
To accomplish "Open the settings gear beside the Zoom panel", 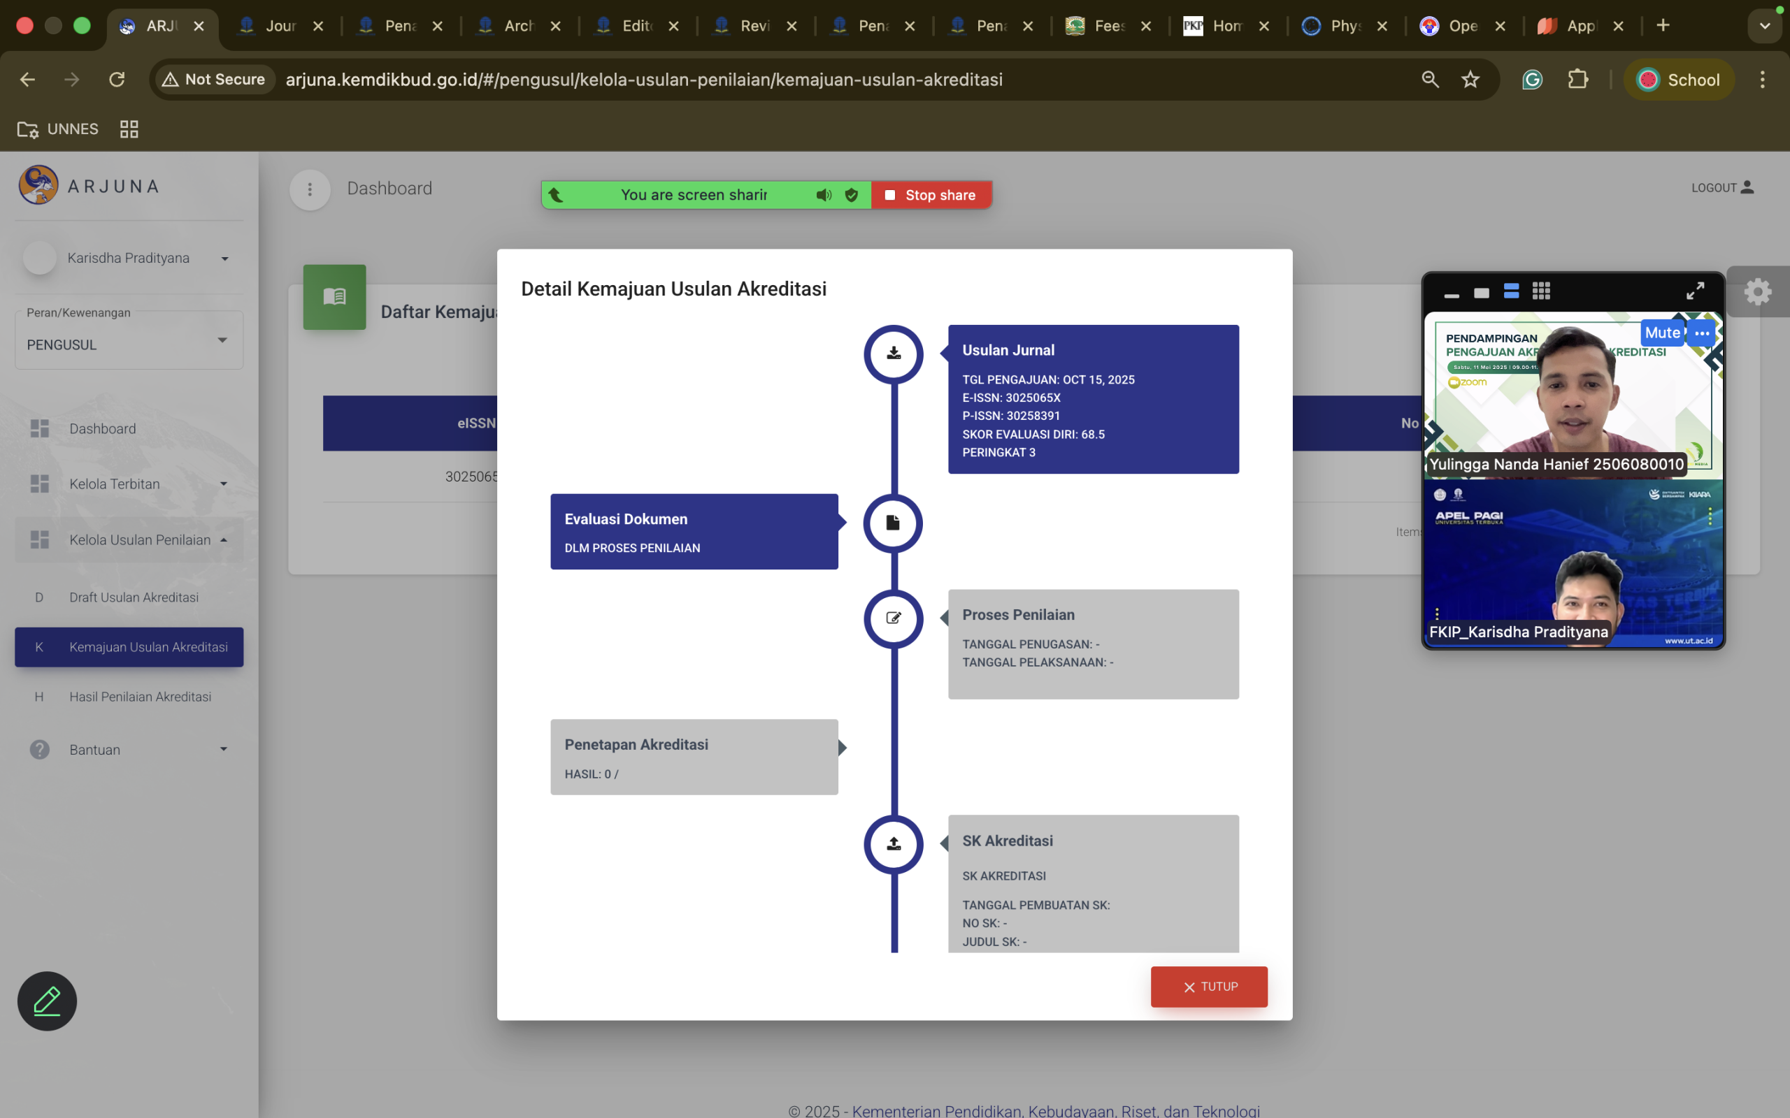I will pos(1759,291).
